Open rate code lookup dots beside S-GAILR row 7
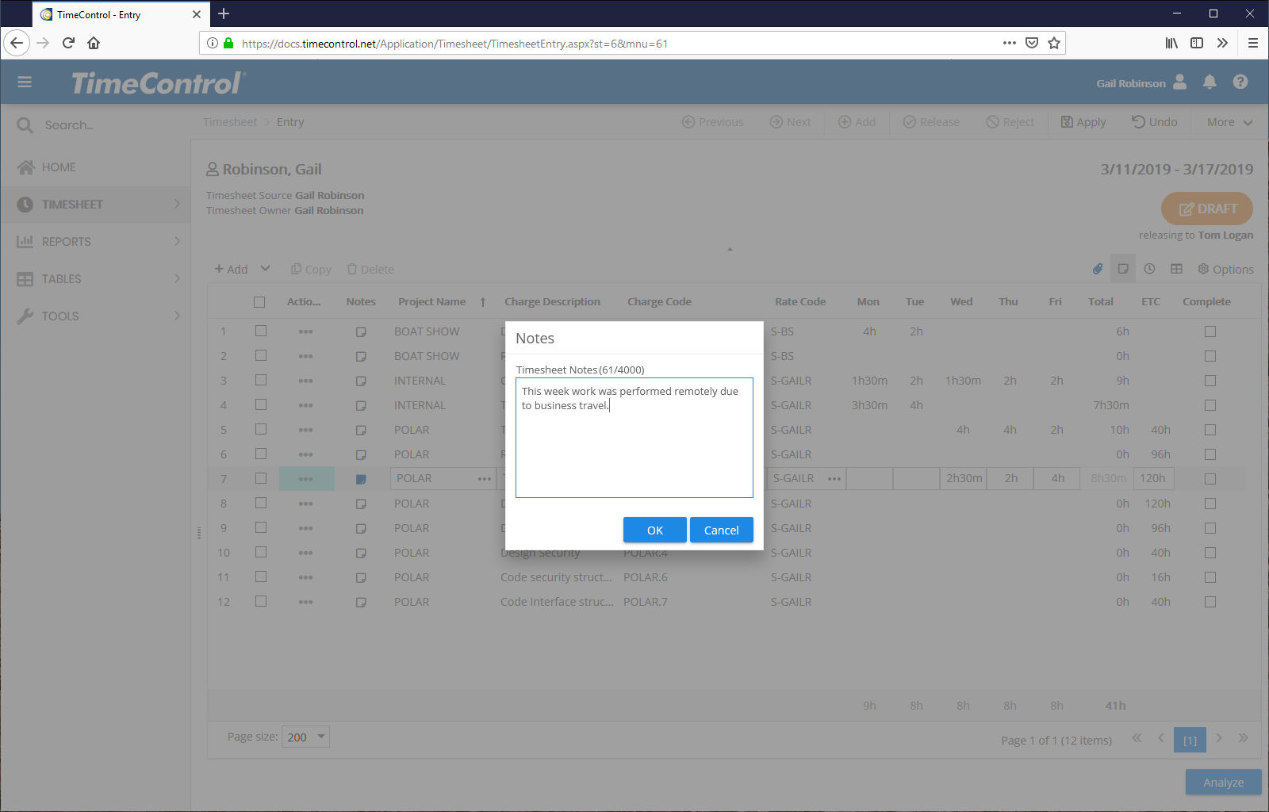The width and height of the screenshot is (1269, 812). (x=834, y=479)
